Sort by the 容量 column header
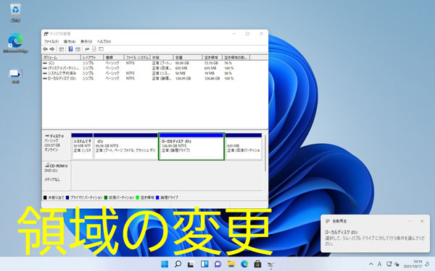 188,58
